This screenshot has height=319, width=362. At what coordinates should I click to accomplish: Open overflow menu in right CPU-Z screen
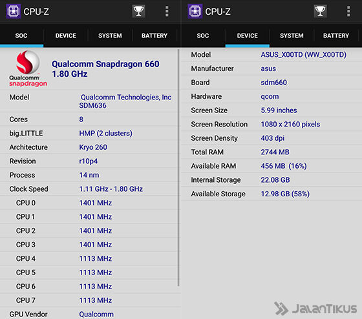(x=348, y=12)
